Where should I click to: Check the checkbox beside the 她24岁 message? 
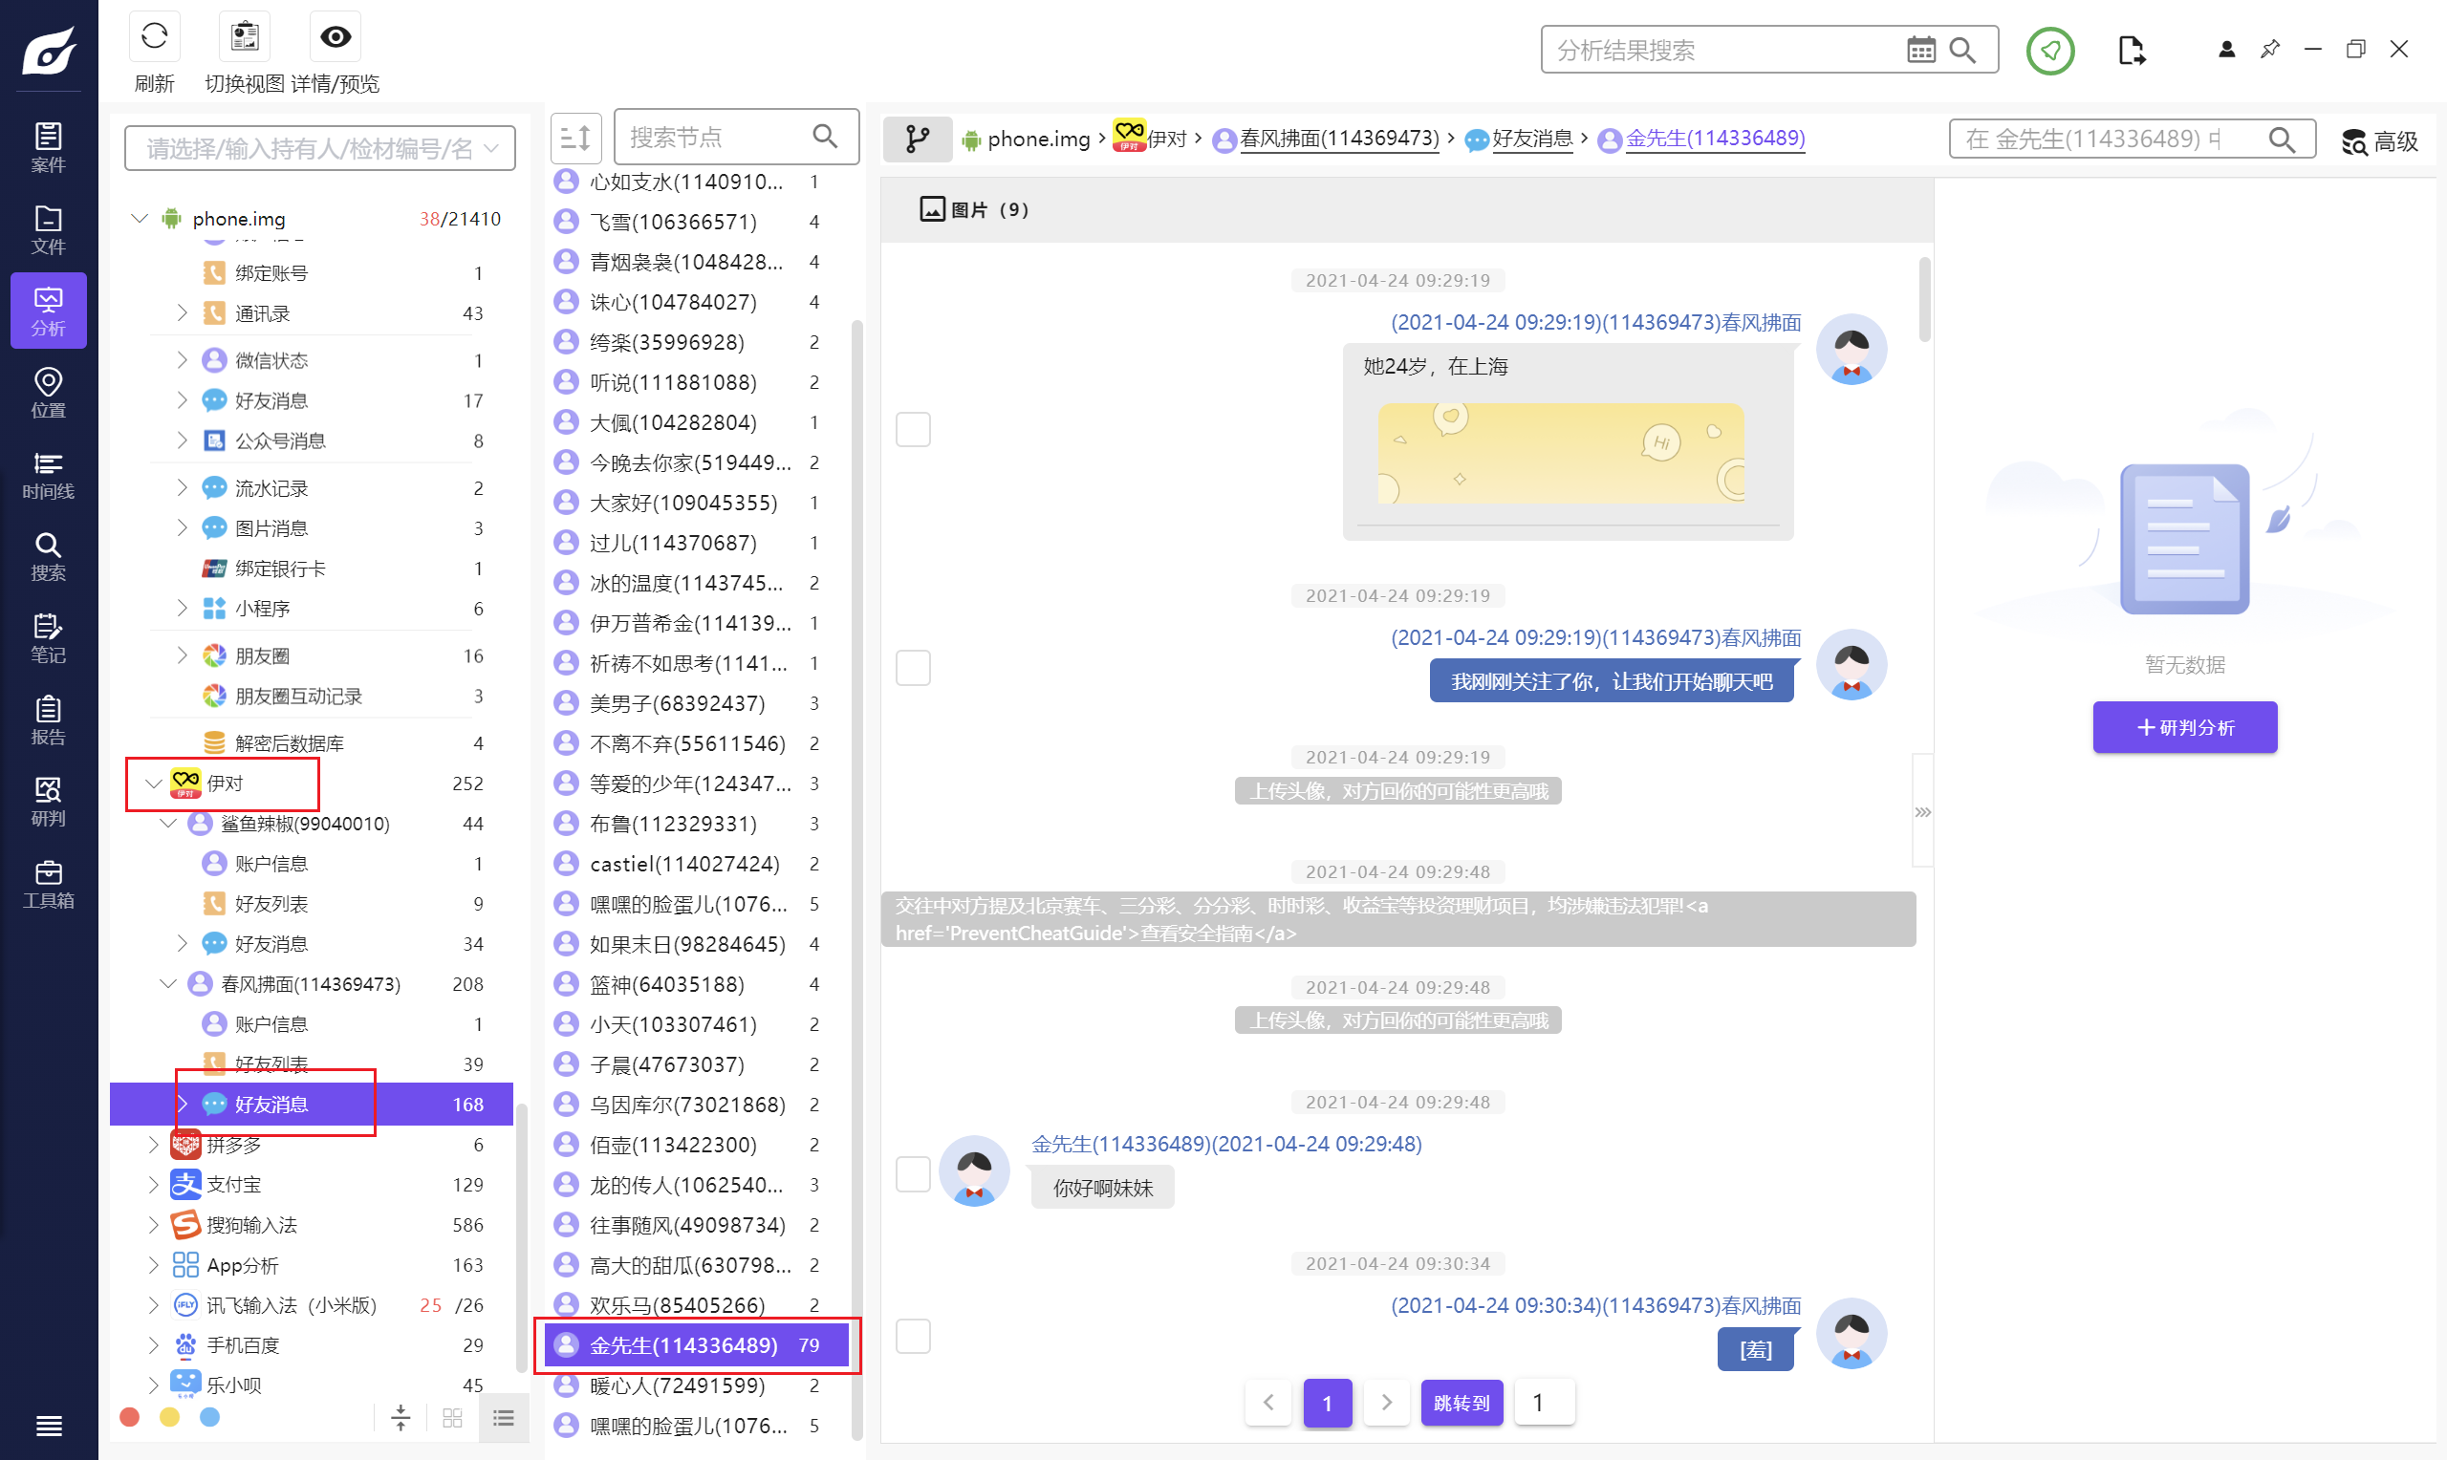click(x=913, y=429)
